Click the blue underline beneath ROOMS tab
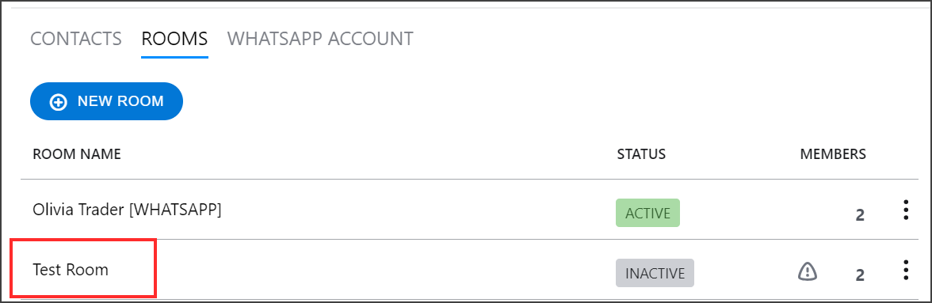This screenshot has height=303, width=932. coord(174,58)
